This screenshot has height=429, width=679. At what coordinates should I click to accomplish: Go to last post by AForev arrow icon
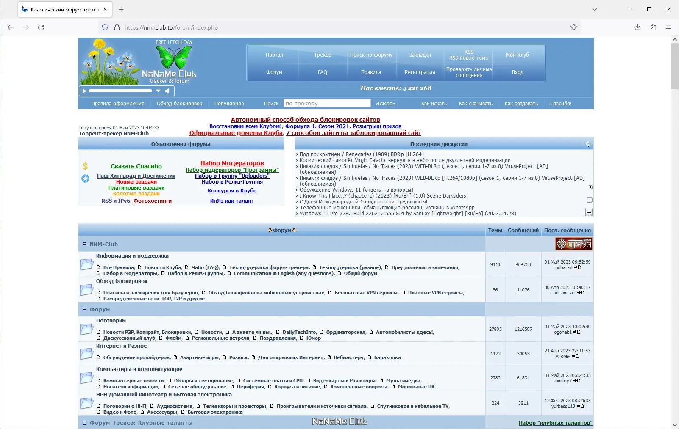point(576,356)
